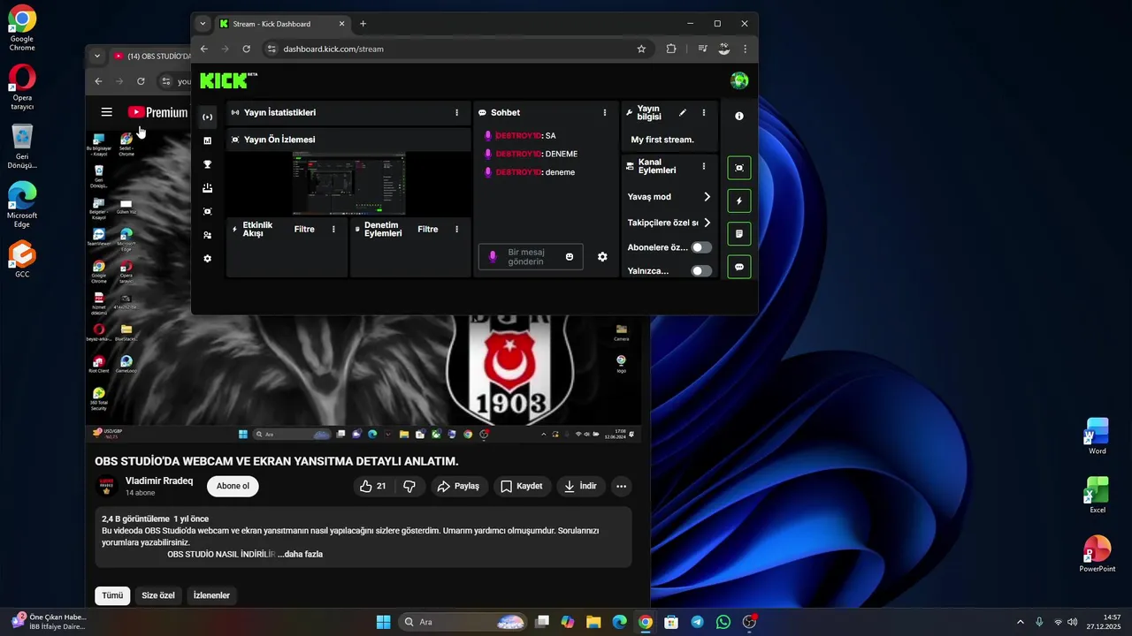The width and height of the screenshot is (1132, 636).
Task: Subscribe with the Abone ol button
Action: (x=233, y=486)
